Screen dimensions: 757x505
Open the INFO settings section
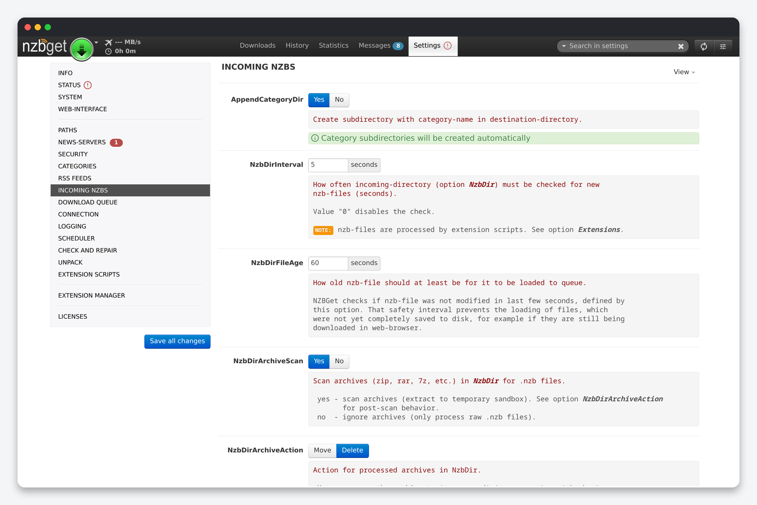(130, 73)
